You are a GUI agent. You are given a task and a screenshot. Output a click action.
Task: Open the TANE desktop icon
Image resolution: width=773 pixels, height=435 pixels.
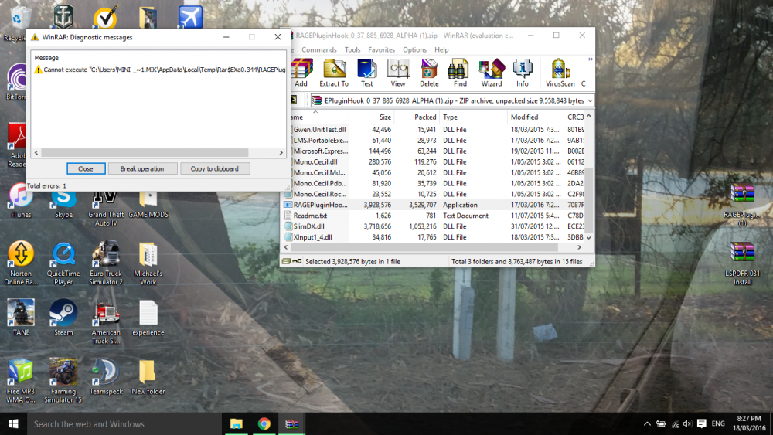(21, 318)
